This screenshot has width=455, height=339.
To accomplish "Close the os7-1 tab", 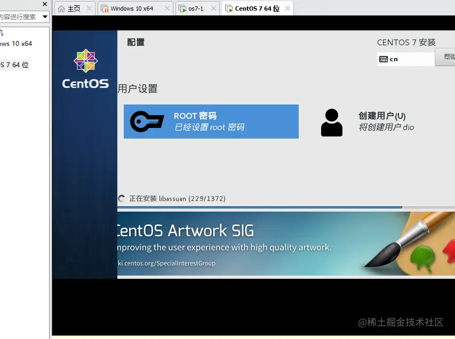I will tap(213, 9).
